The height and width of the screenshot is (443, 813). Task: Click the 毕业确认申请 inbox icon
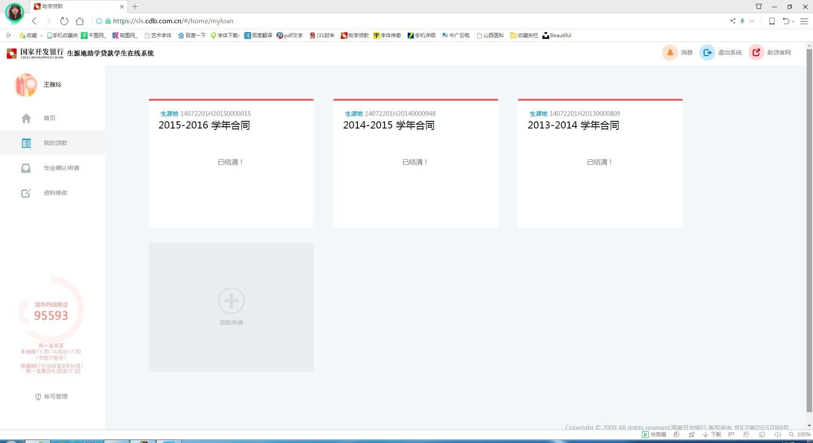tap(26, 168)
